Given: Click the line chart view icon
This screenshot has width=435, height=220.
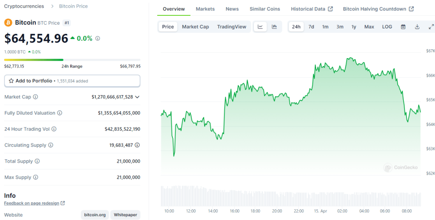Looking at the screenshot, I should (x=260, y=27).
